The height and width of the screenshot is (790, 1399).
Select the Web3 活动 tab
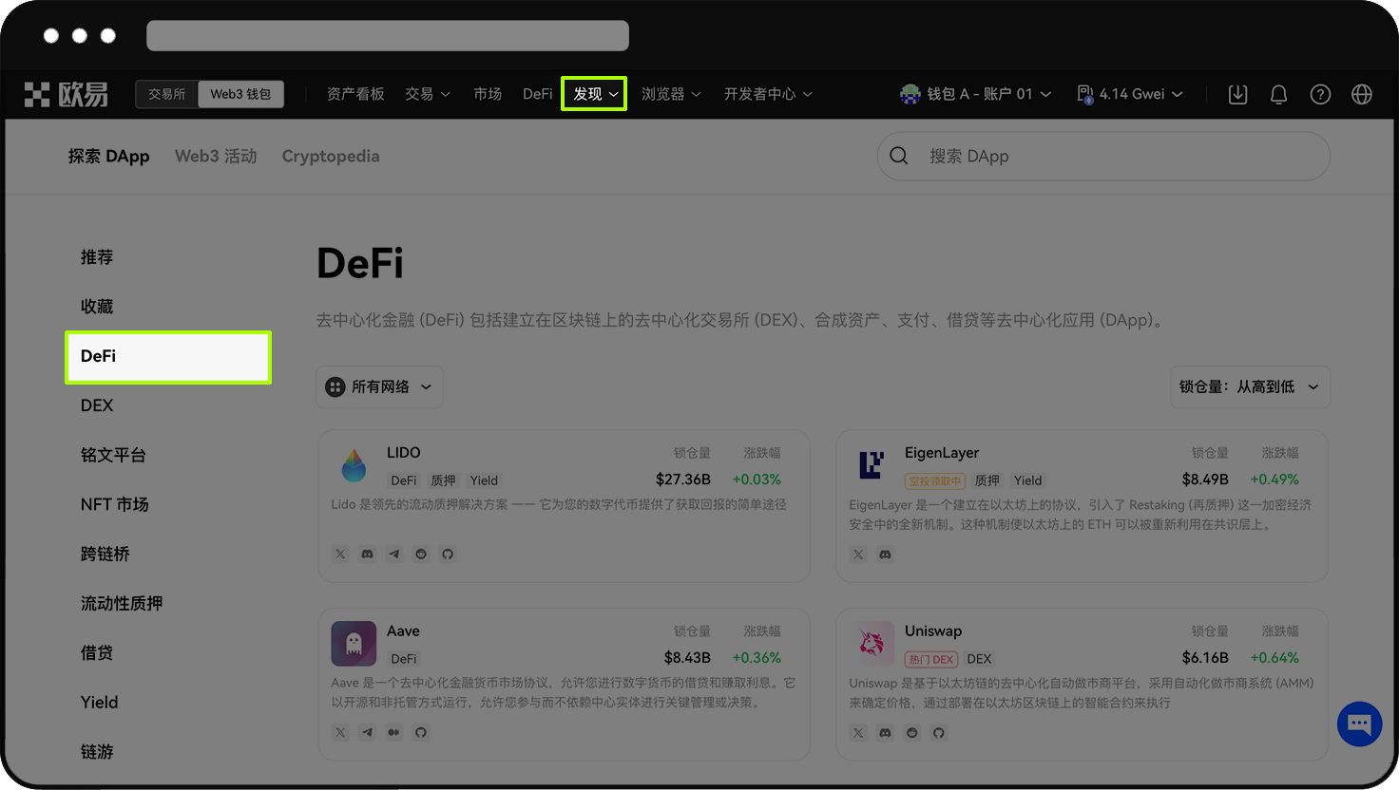(216, 156)
